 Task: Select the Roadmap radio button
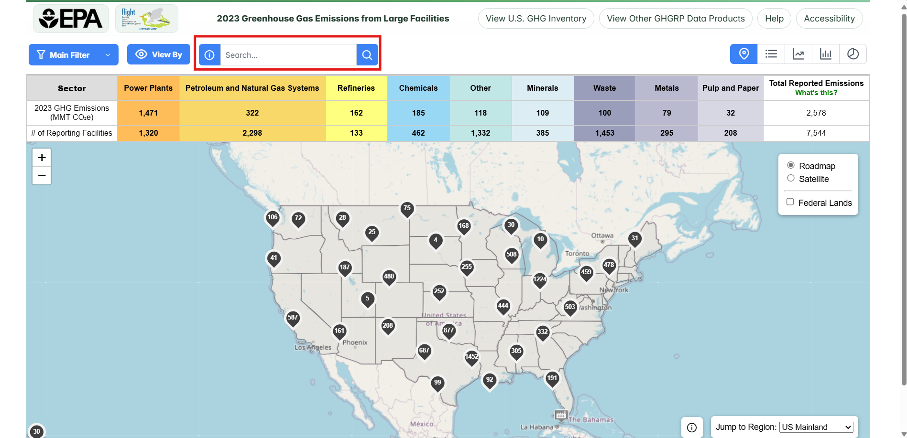point(791,165)
